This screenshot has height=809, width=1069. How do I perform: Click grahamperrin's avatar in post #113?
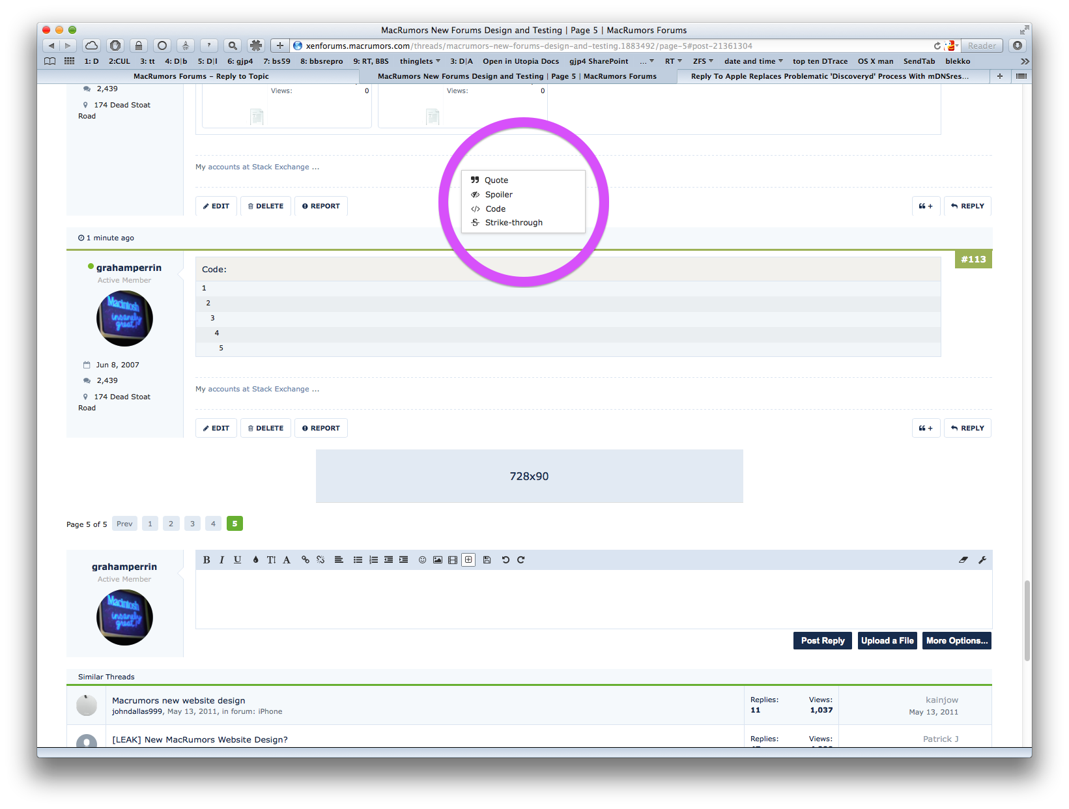tap(124, 319)
